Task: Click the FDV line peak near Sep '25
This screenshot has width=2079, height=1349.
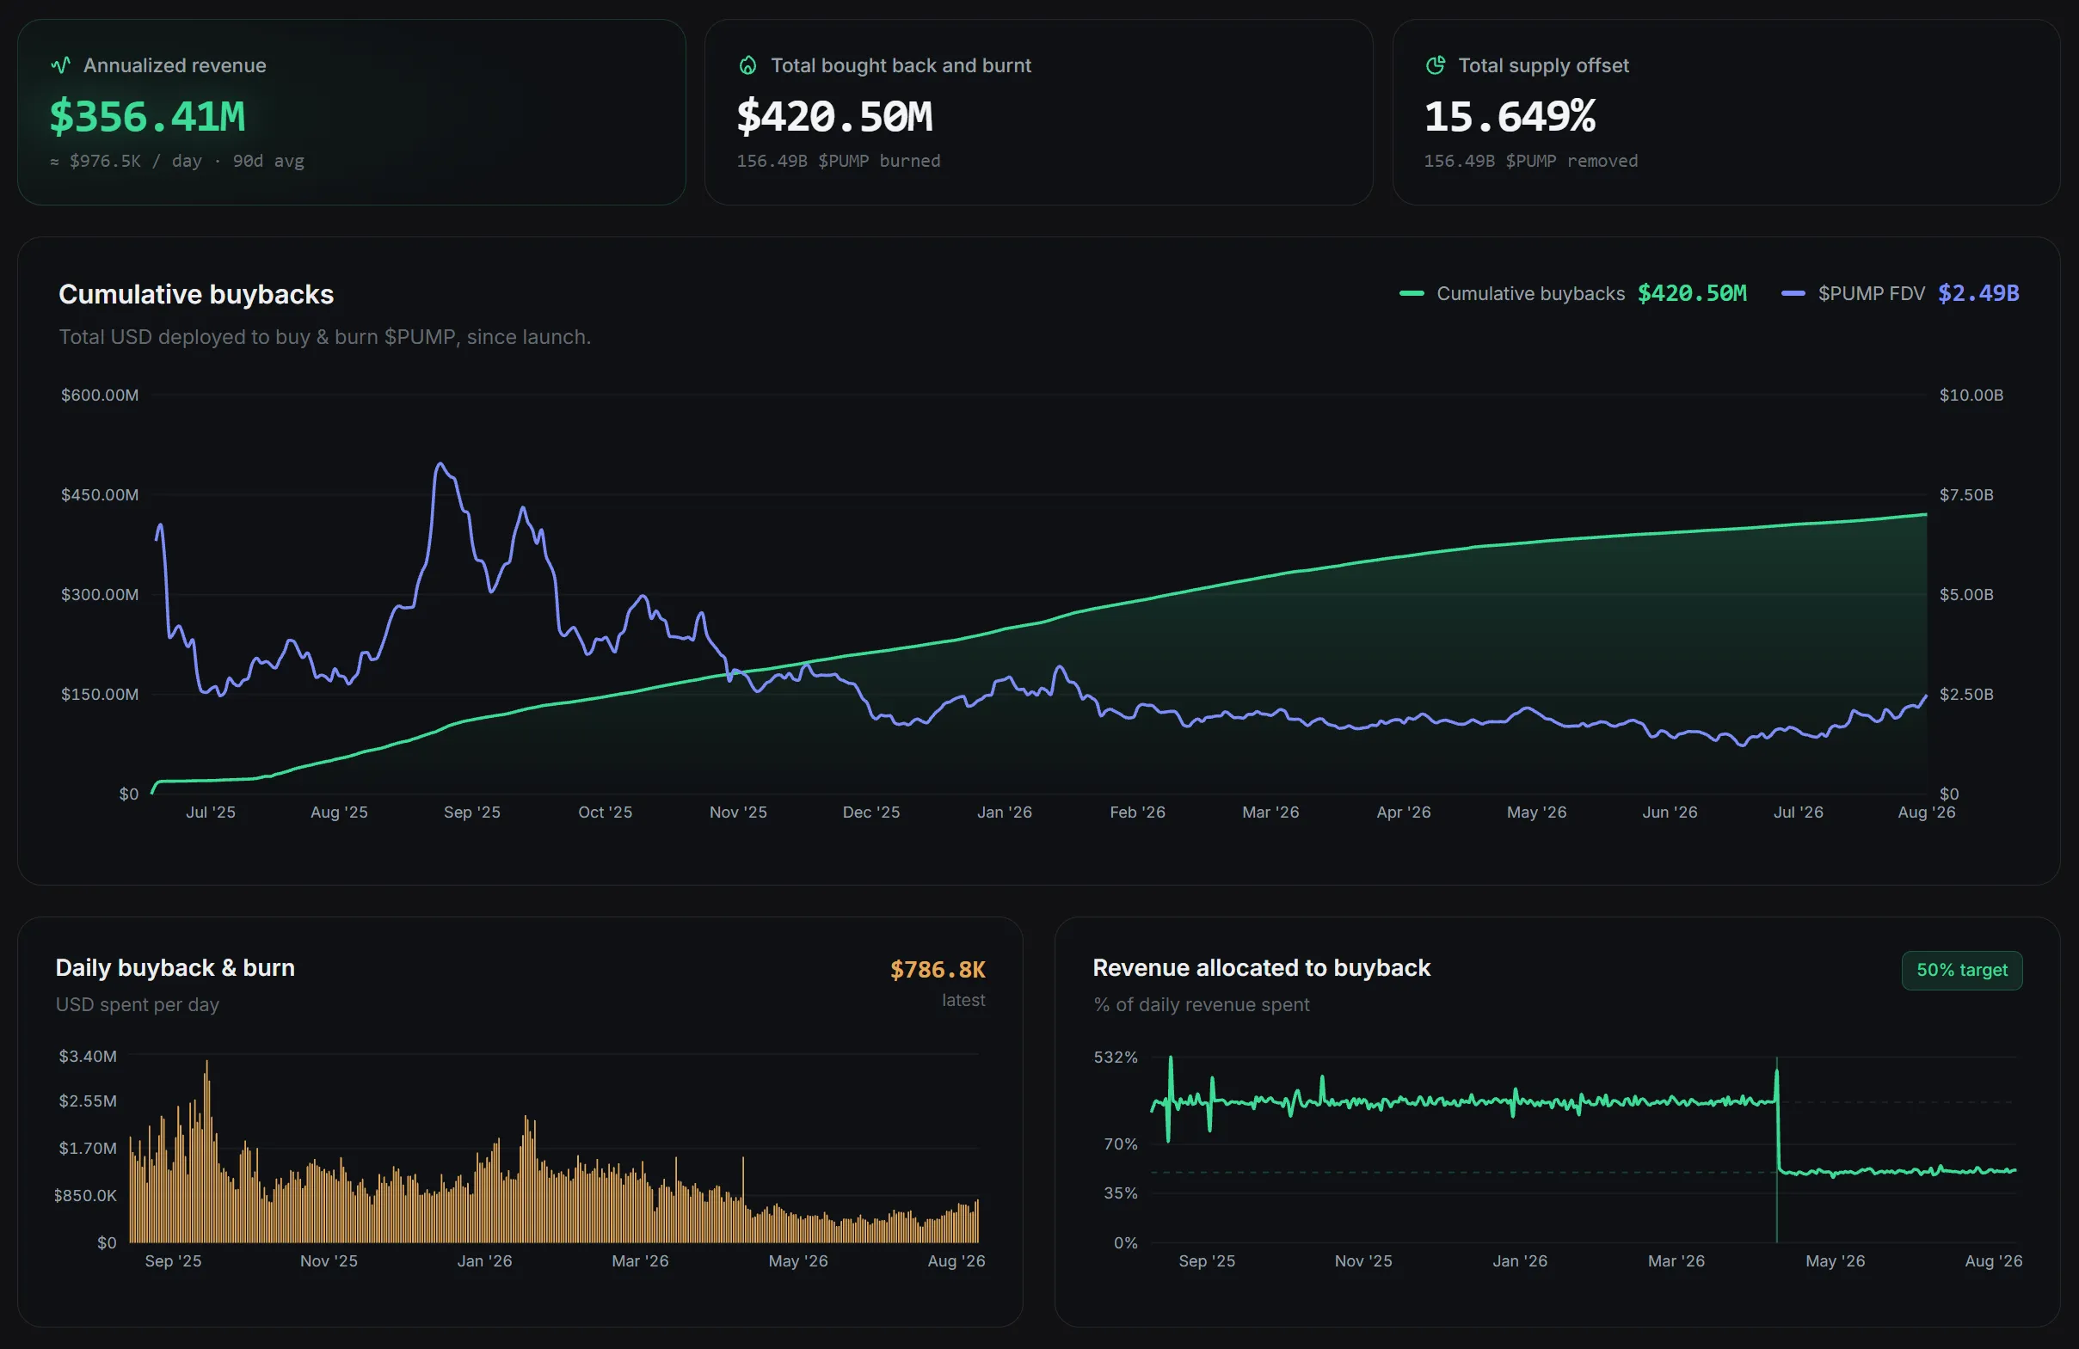Action: click(x=440, y=464)
